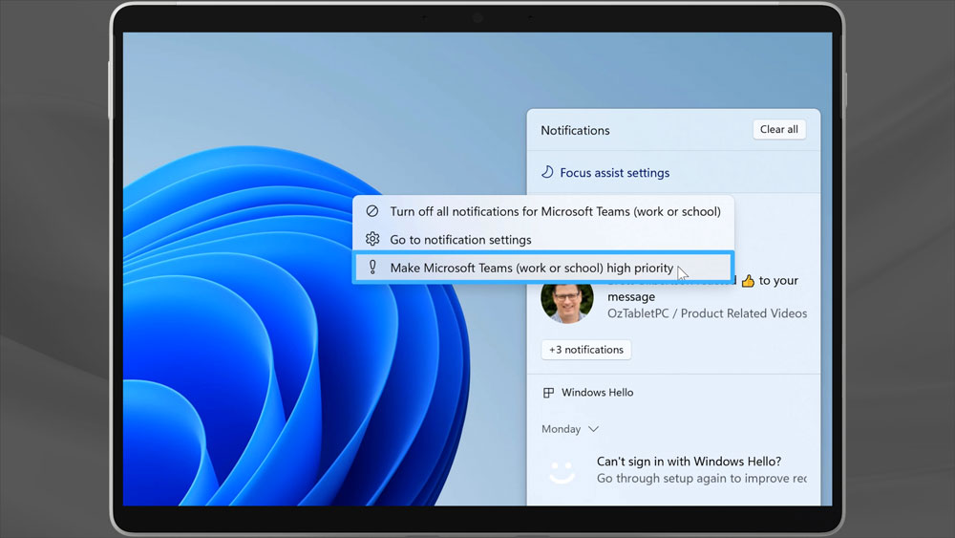The image size is (955, 538).
Task: Click the Windows Hello group header text
Action: click(597, 393)
